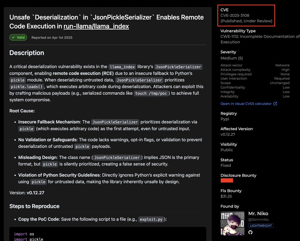Viewport: 300px width, 241px height.
Task: Click the 'Attack complexity' High row
Action: pyautogui.click(x=255, y=70)
